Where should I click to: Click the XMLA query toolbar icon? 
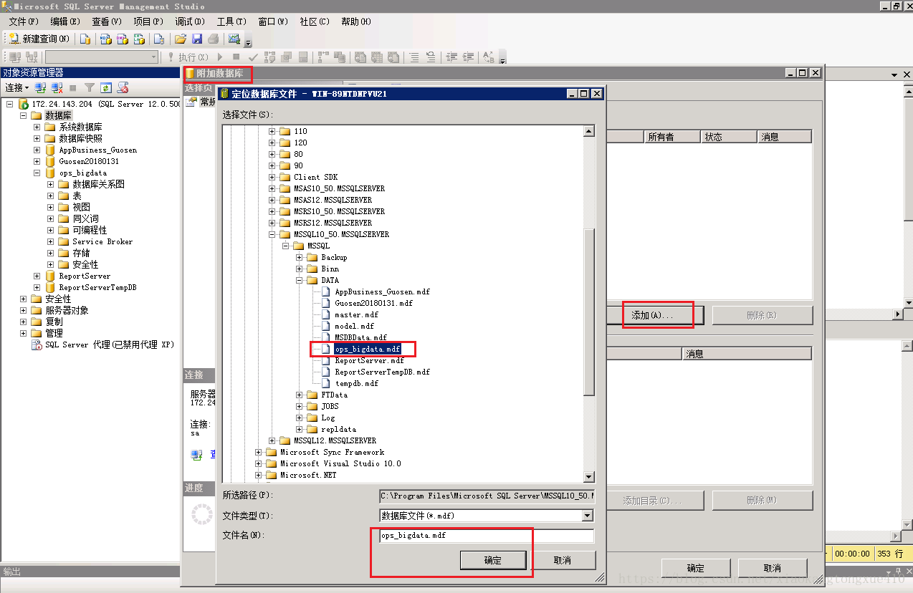click(139, 39)
